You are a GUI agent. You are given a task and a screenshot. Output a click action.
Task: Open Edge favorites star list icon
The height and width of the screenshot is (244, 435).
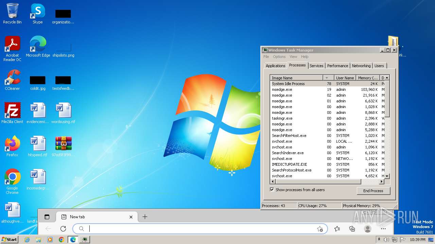[337, 229]
